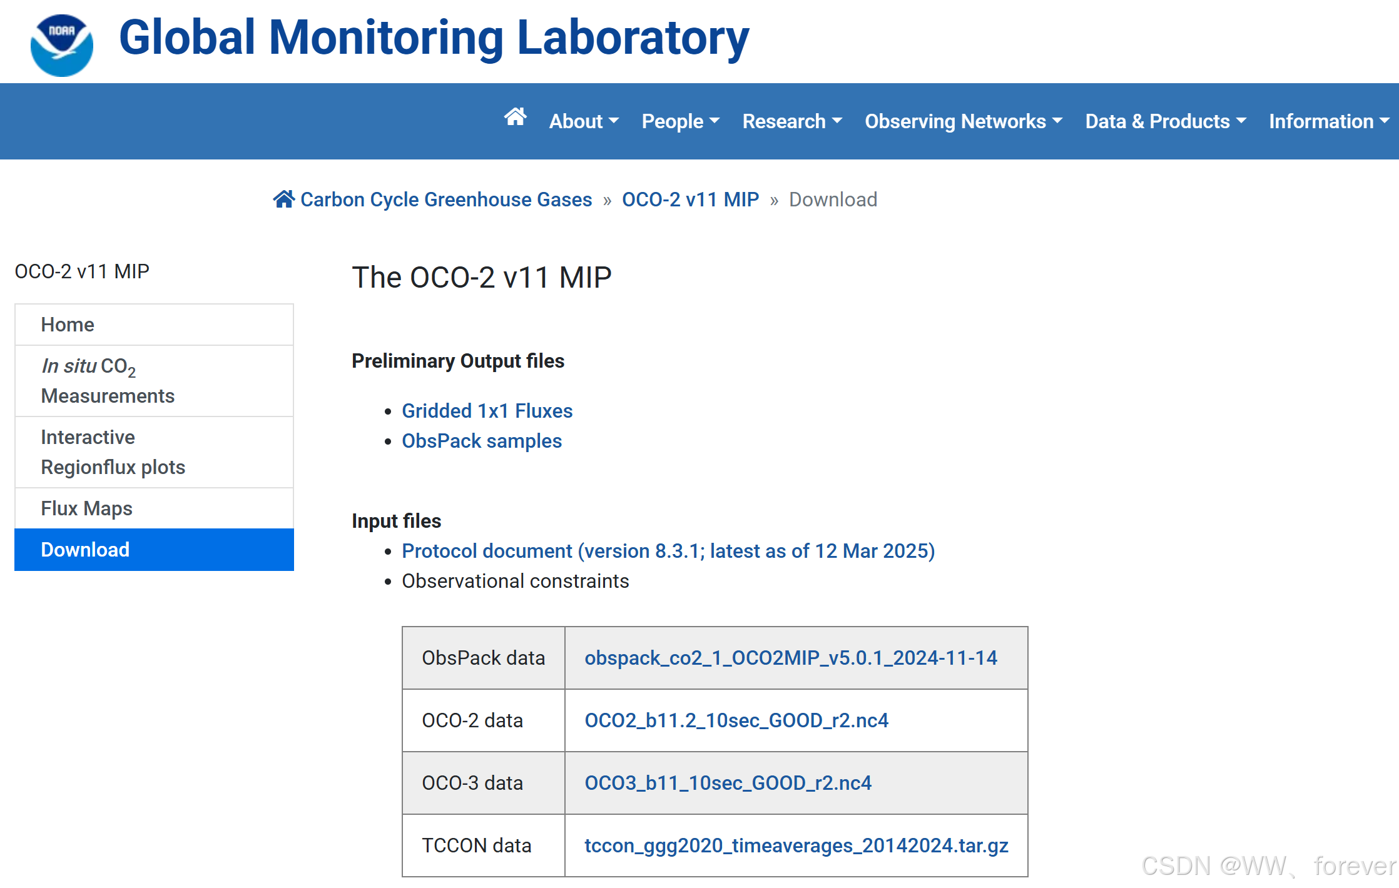1399x888 pixels.
Task: Open the Gridded 1x1 Fluxes link
Action: click(487, 411)
